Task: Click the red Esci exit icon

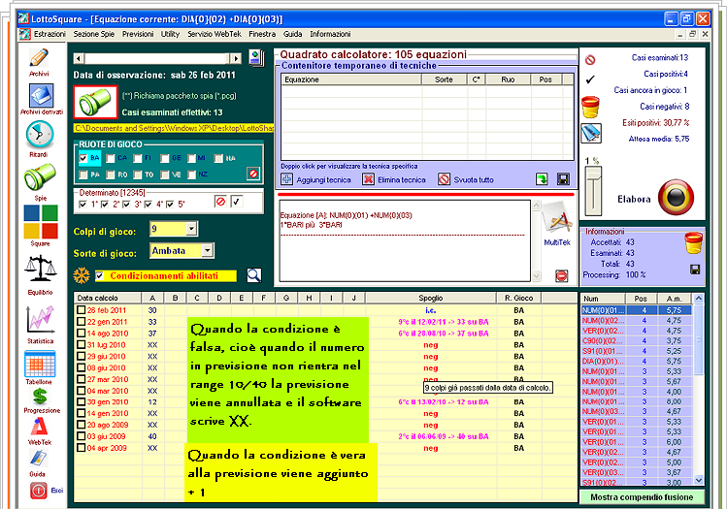Action: click(x=39, y=491)
